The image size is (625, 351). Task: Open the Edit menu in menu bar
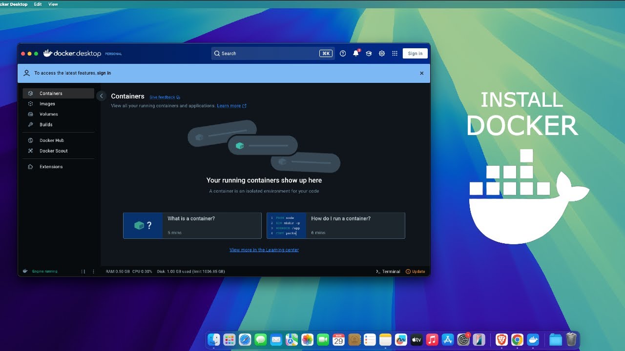click(x=38, y=4)
